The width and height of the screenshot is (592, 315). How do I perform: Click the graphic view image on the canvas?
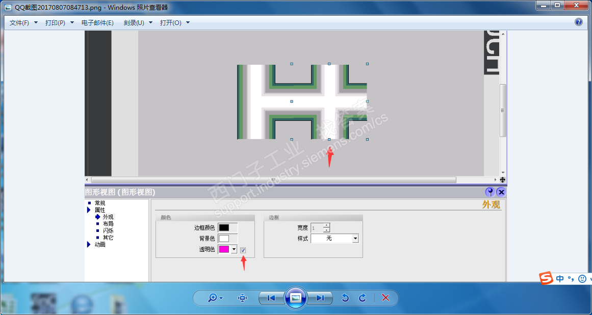click(302, 102)
